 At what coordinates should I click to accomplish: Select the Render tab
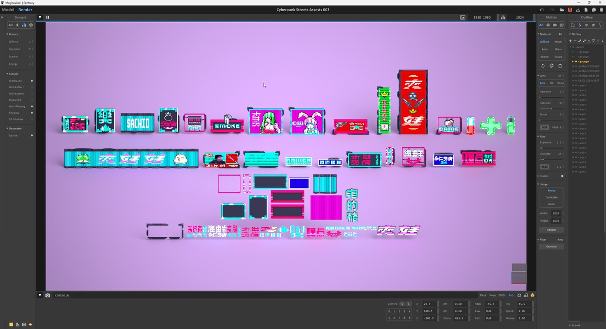coord(25,10)
